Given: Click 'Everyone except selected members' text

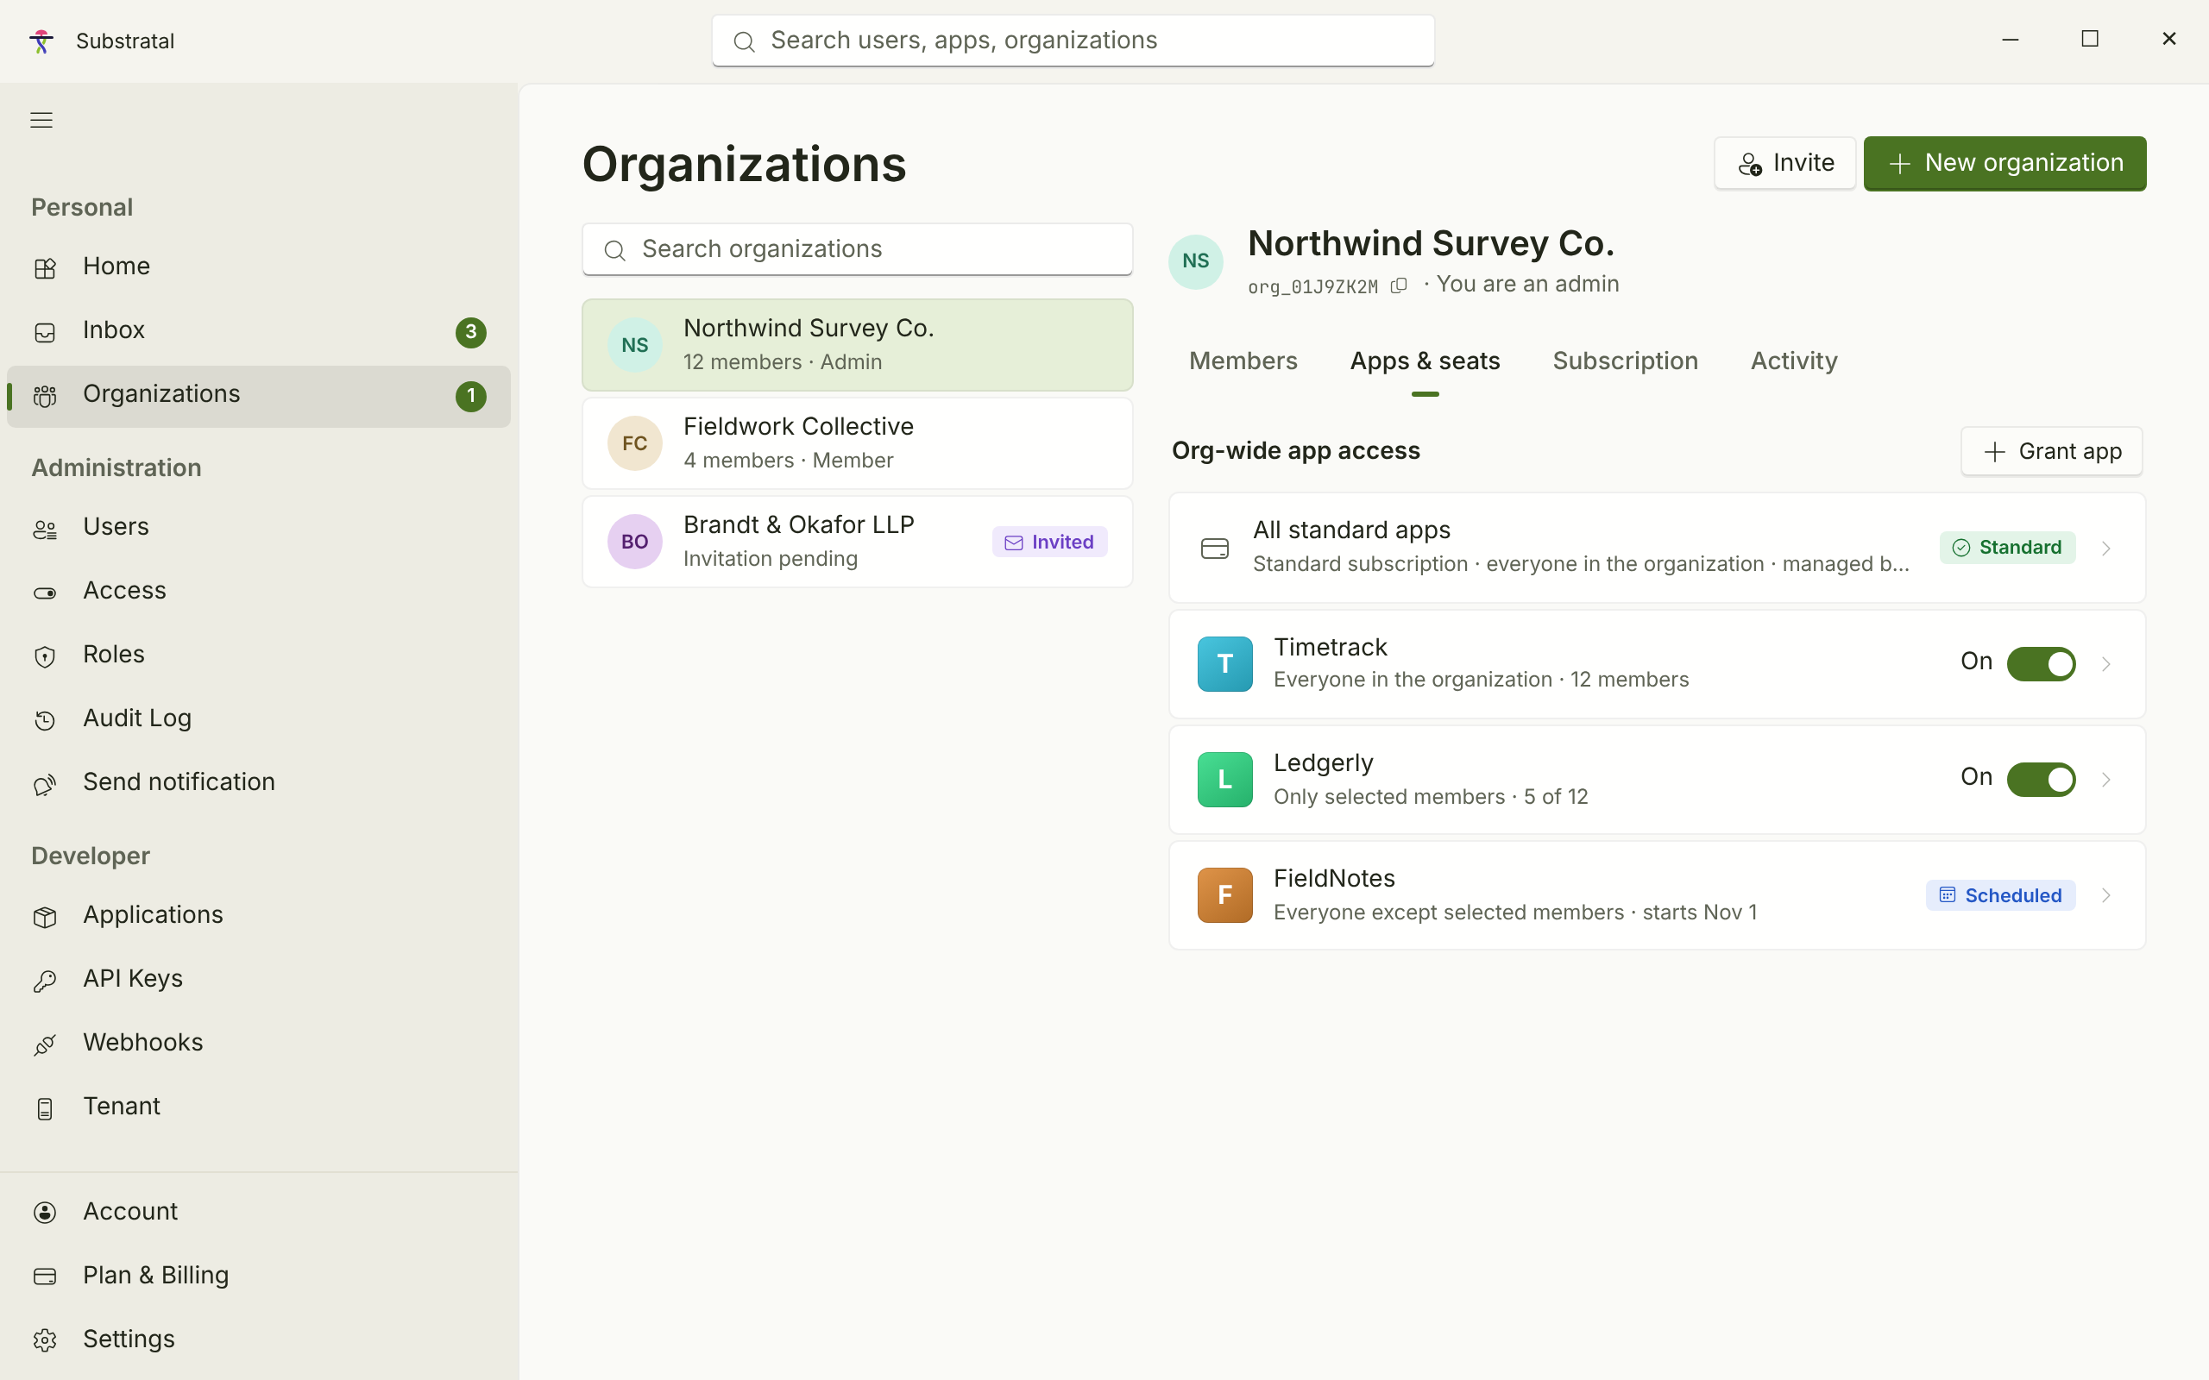Looking at the screenshot, I should click(x=1449, y=913).
